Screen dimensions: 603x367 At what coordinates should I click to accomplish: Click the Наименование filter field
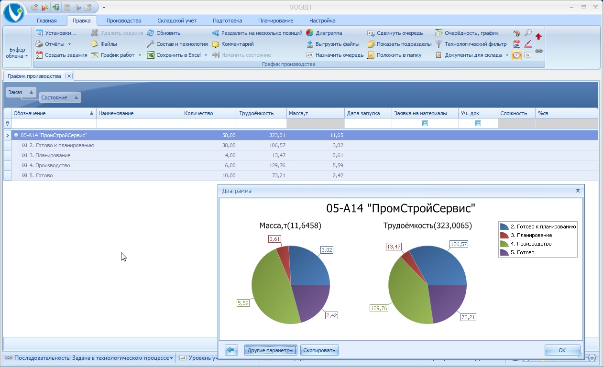click(x=139, y=123)
